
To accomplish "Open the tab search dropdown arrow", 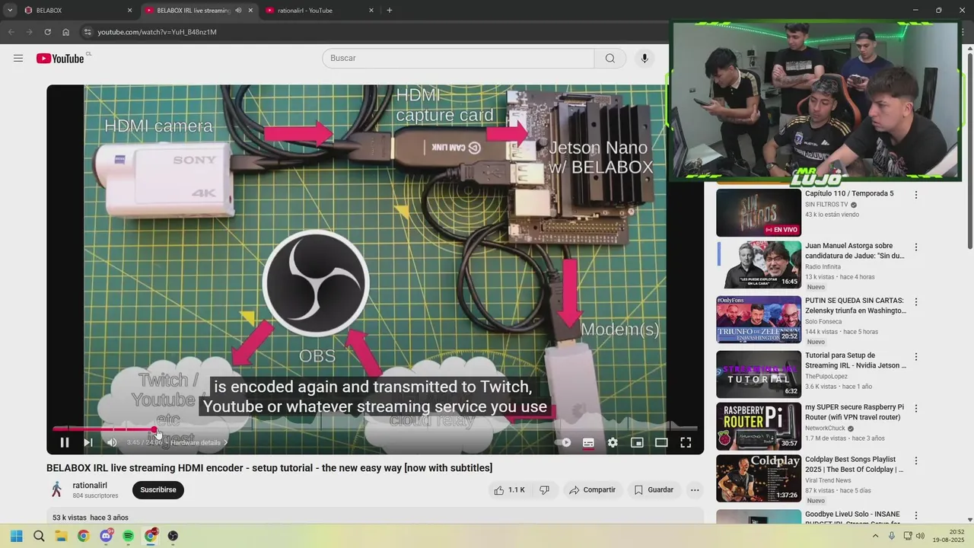I will coord(10,11).
